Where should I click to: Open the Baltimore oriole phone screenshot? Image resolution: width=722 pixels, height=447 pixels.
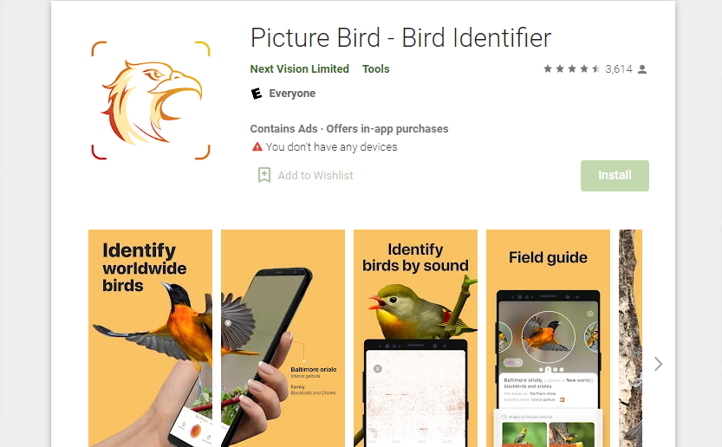pos(283,339)
